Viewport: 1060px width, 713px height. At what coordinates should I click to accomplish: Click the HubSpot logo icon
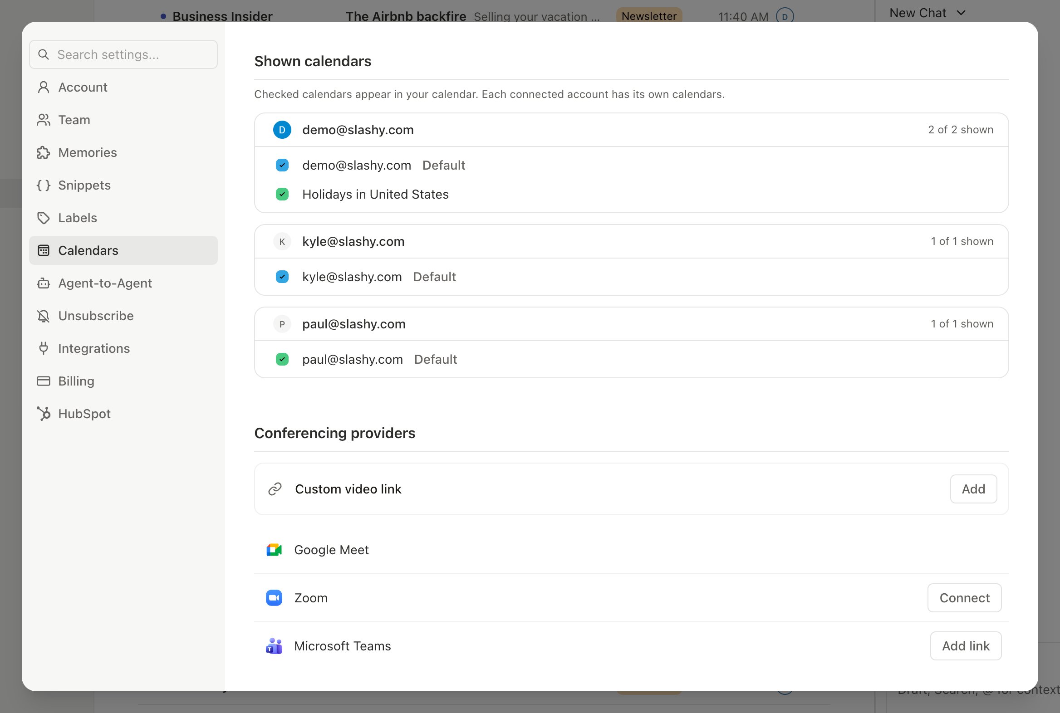coord(43,414)
